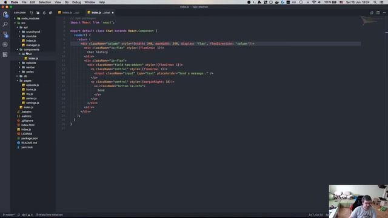Image resolution: width=388 pixels, height=218 pixels.
Task: Open the Debug view in activity bar
Action: (5, 44)
